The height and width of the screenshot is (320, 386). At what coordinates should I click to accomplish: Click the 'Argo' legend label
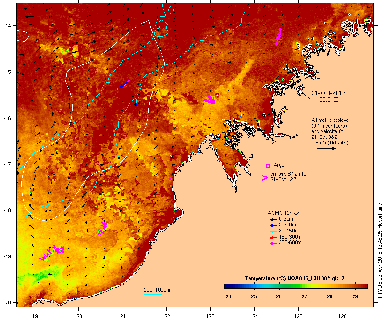point(279,165)
